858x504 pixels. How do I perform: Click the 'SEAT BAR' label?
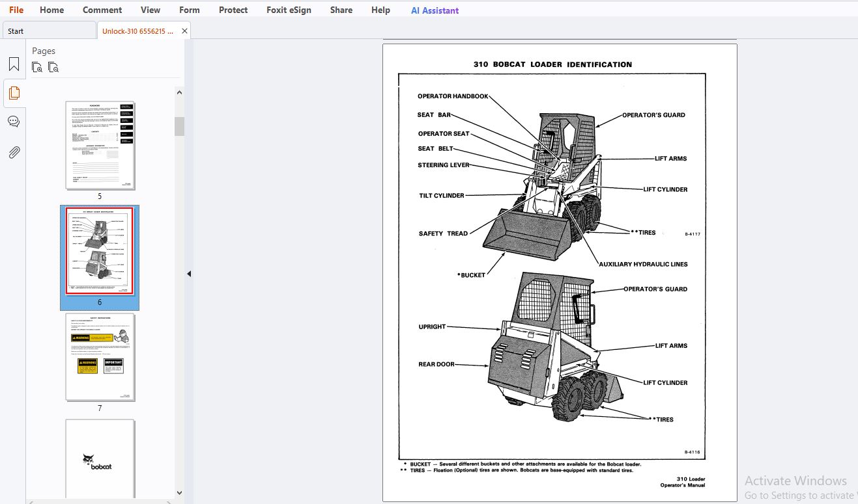434,115
